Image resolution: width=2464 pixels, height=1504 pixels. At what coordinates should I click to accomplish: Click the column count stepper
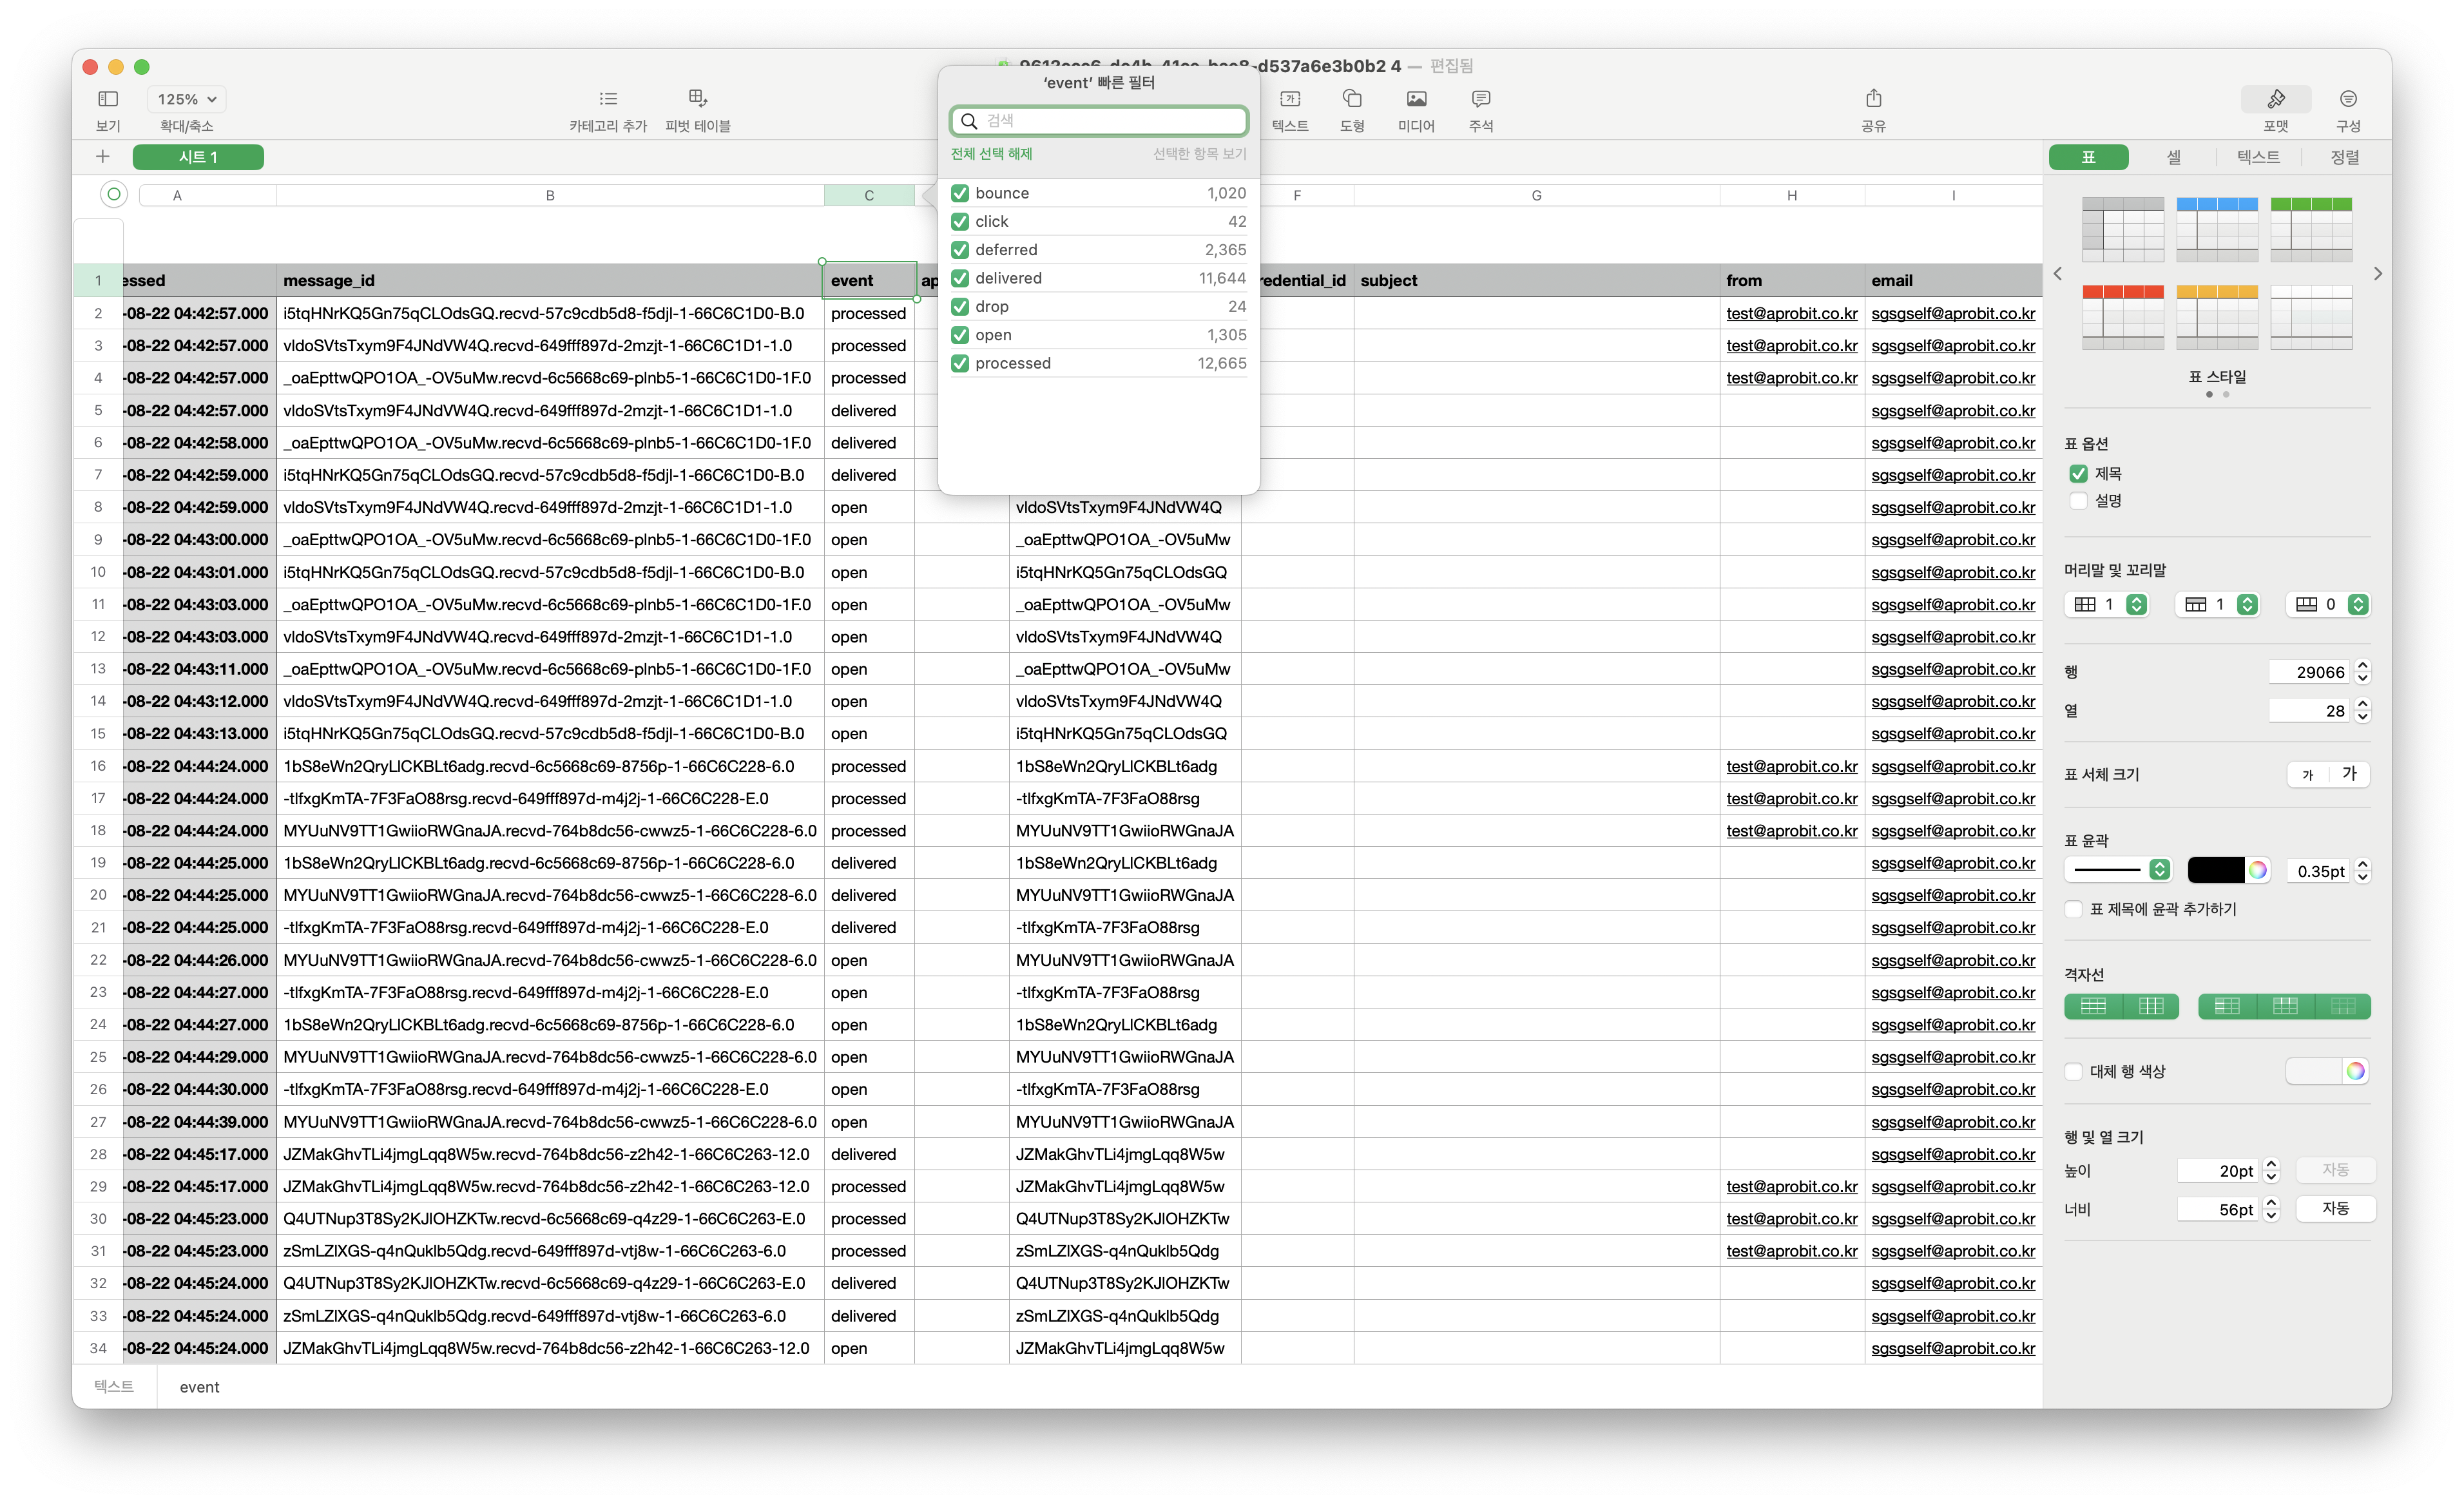(2362, 711)
